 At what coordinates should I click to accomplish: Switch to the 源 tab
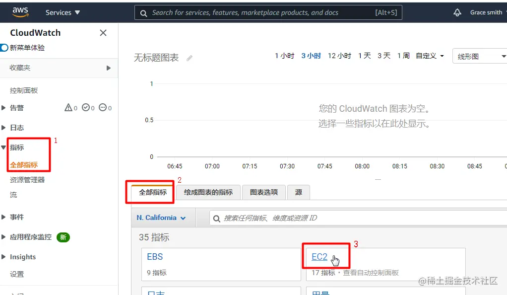pos(299,192)
